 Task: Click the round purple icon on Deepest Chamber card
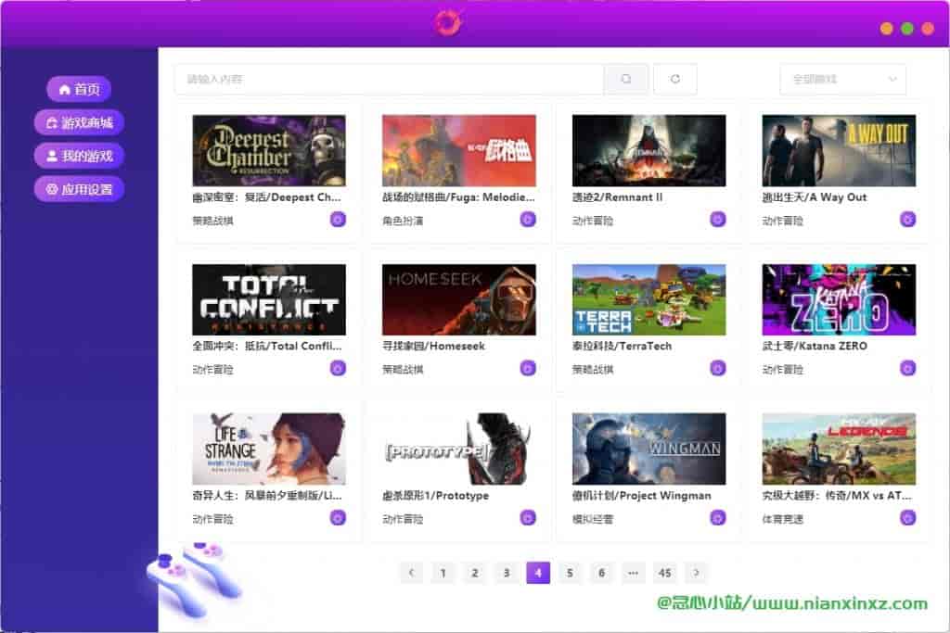pos(338,219)
